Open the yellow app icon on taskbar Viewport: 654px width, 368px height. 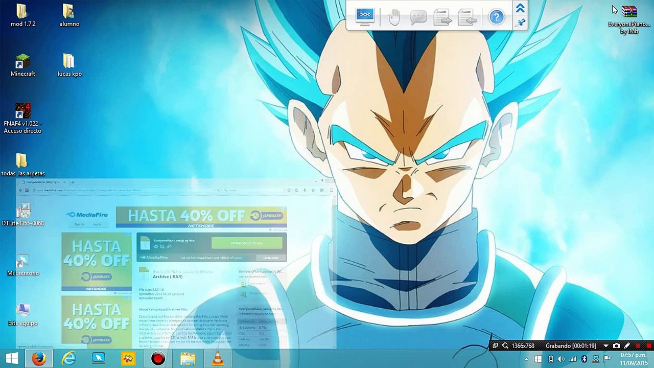point(128,359)
